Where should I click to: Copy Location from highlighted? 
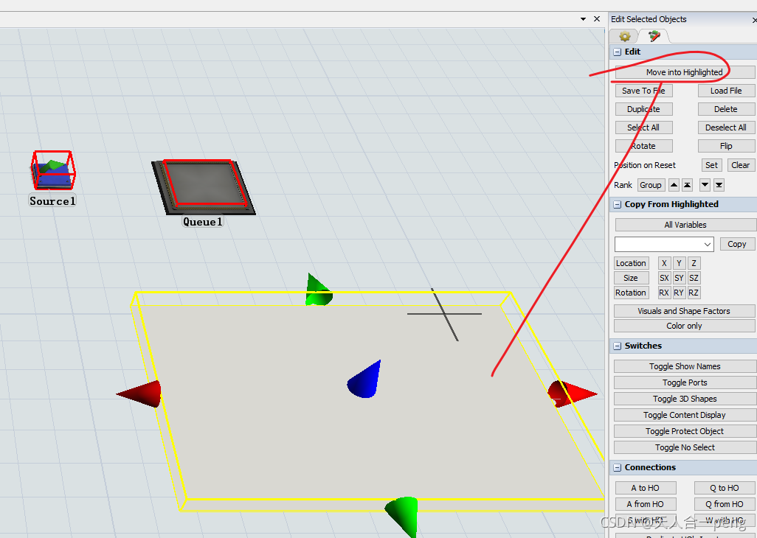(631, 263)
